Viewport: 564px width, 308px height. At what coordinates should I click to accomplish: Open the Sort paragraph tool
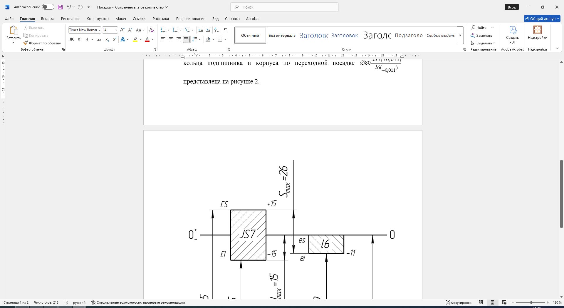coord(217,30)
